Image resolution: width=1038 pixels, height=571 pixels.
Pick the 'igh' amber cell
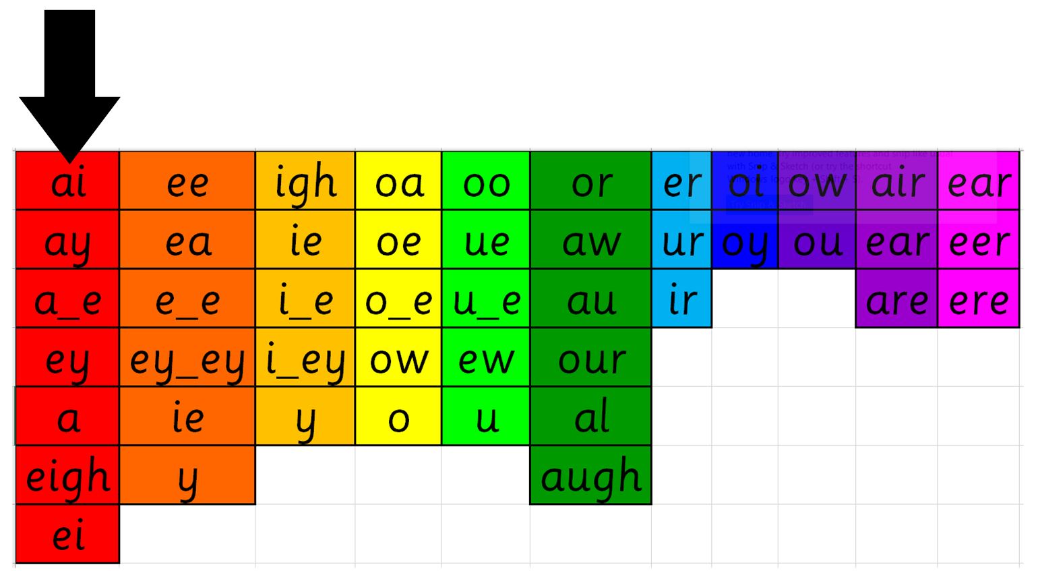(x=305, y=181)
